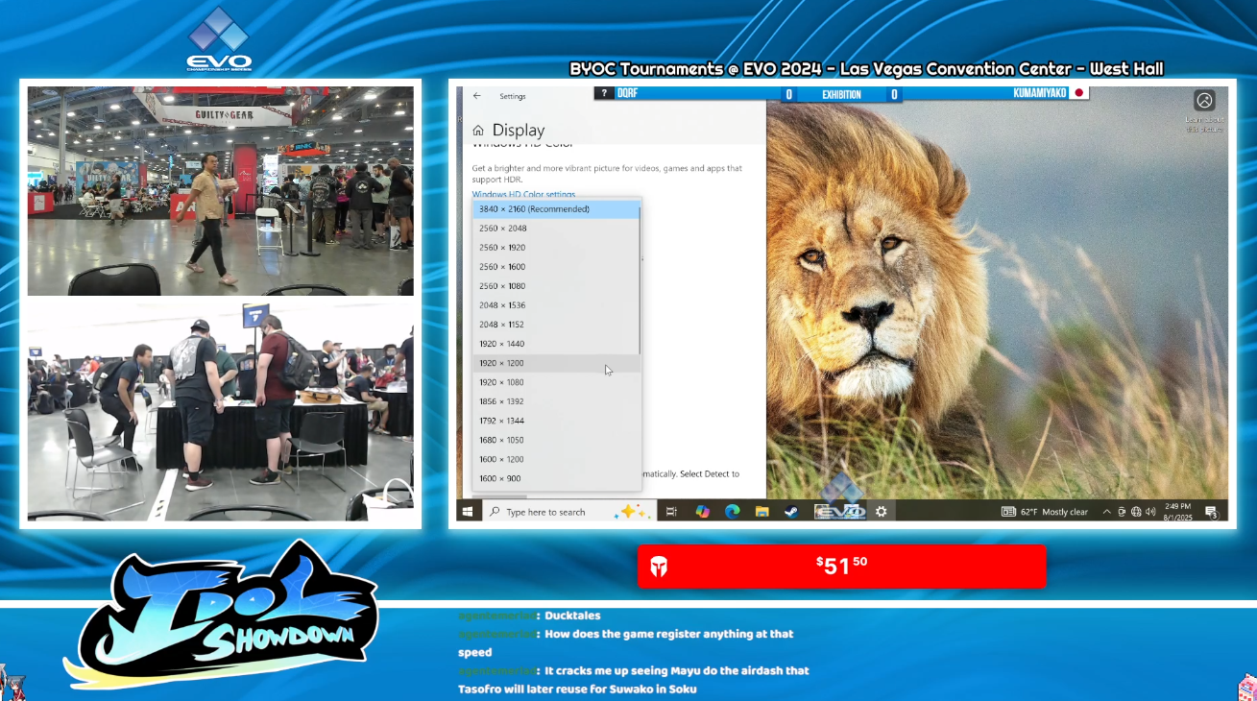1257x701 pixels.
Task: Go back using the Settings back arrow
Action: pyautogui.click(x=477, y=96)
